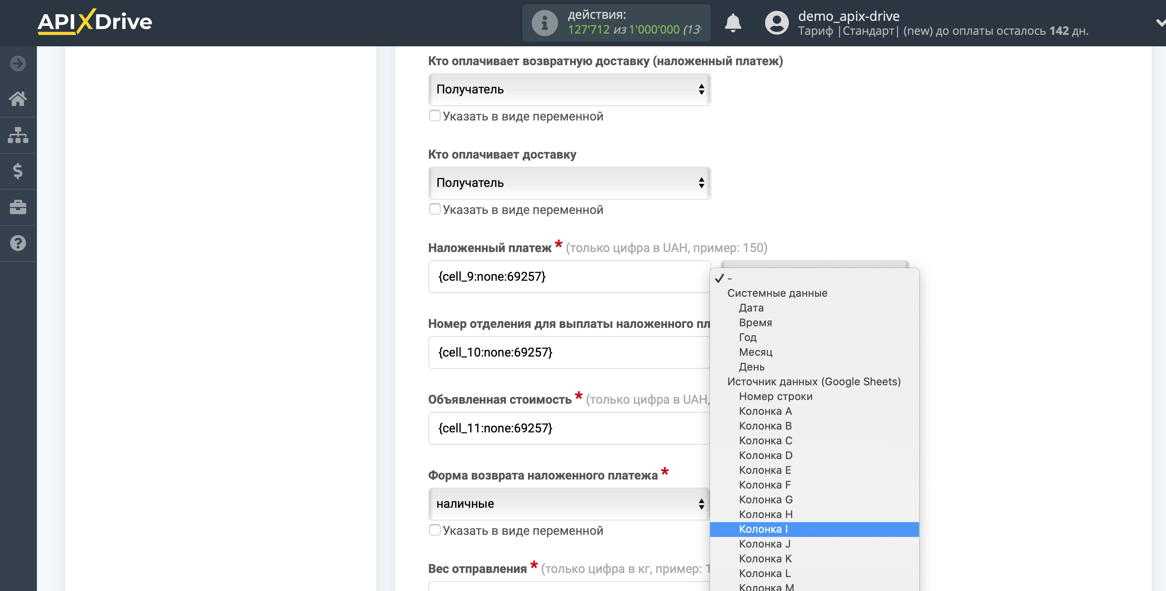The image size is (1166, 591).
Task: Open notifications bell icon
Action: 733,23
